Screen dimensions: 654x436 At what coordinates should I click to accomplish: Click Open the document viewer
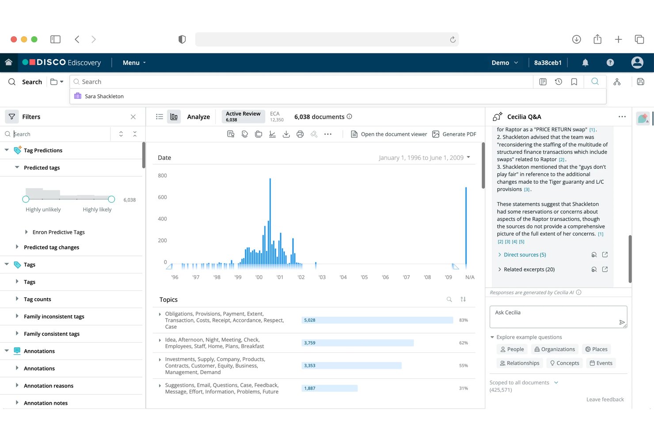[x=389, y=134]
